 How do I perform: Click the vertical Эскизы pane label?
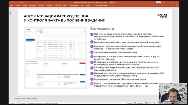[11, 13]
